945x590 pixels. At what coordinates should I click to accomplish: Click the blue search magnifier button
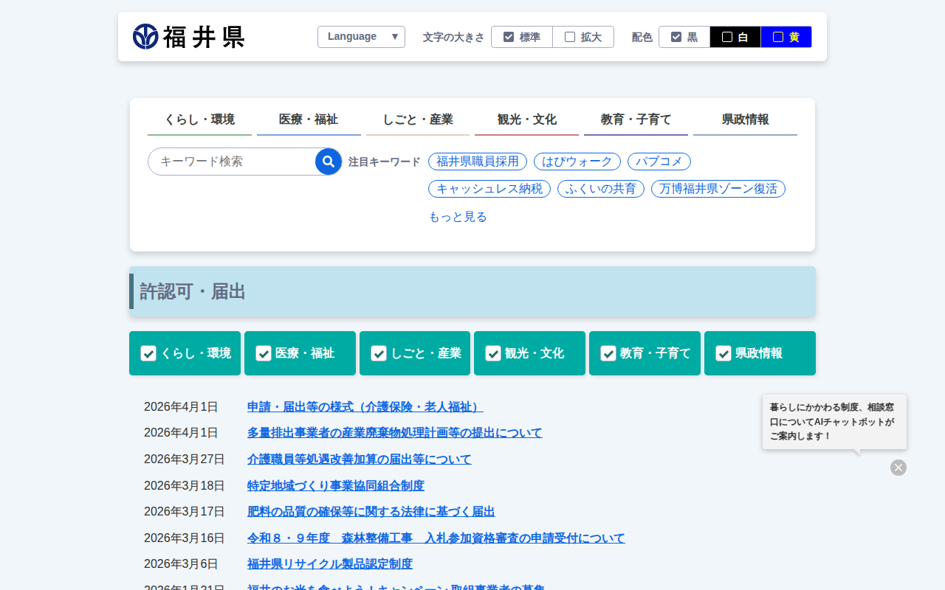point(329,162)
